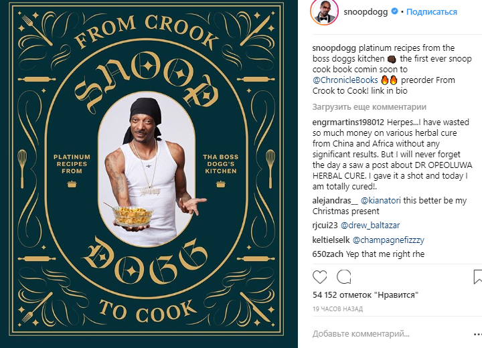Click the comment speech bubble icon
Viewport: 482px width, 348px height.
343,276
